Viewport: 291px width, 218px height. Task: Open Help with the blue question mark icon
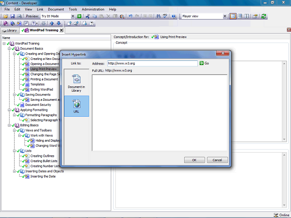174,16
